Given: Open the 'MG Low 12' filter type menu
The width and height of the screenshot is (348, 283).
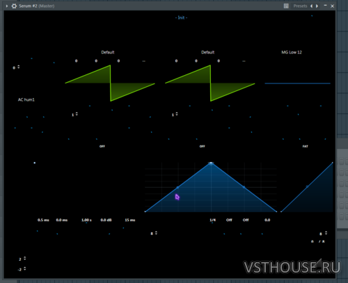Looking at the screenshot, I should click(292, 52).
